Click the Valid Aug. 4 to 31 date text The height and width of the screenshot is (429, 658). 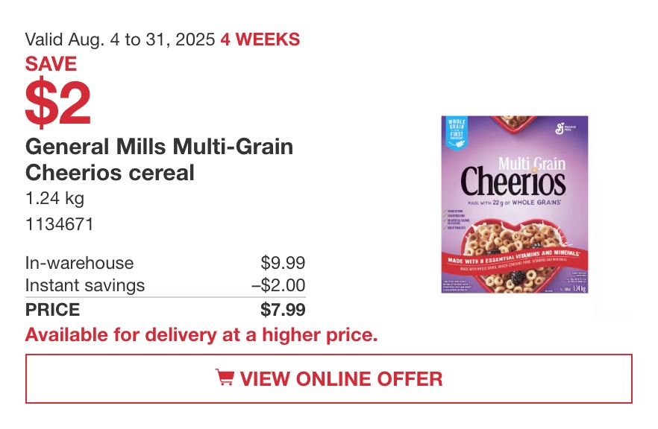point(120,39)
